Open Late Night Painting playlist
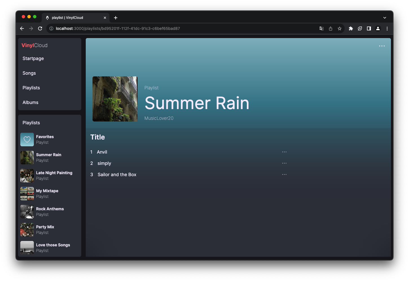Screen dimensions: 409x281 click(54, 173)
